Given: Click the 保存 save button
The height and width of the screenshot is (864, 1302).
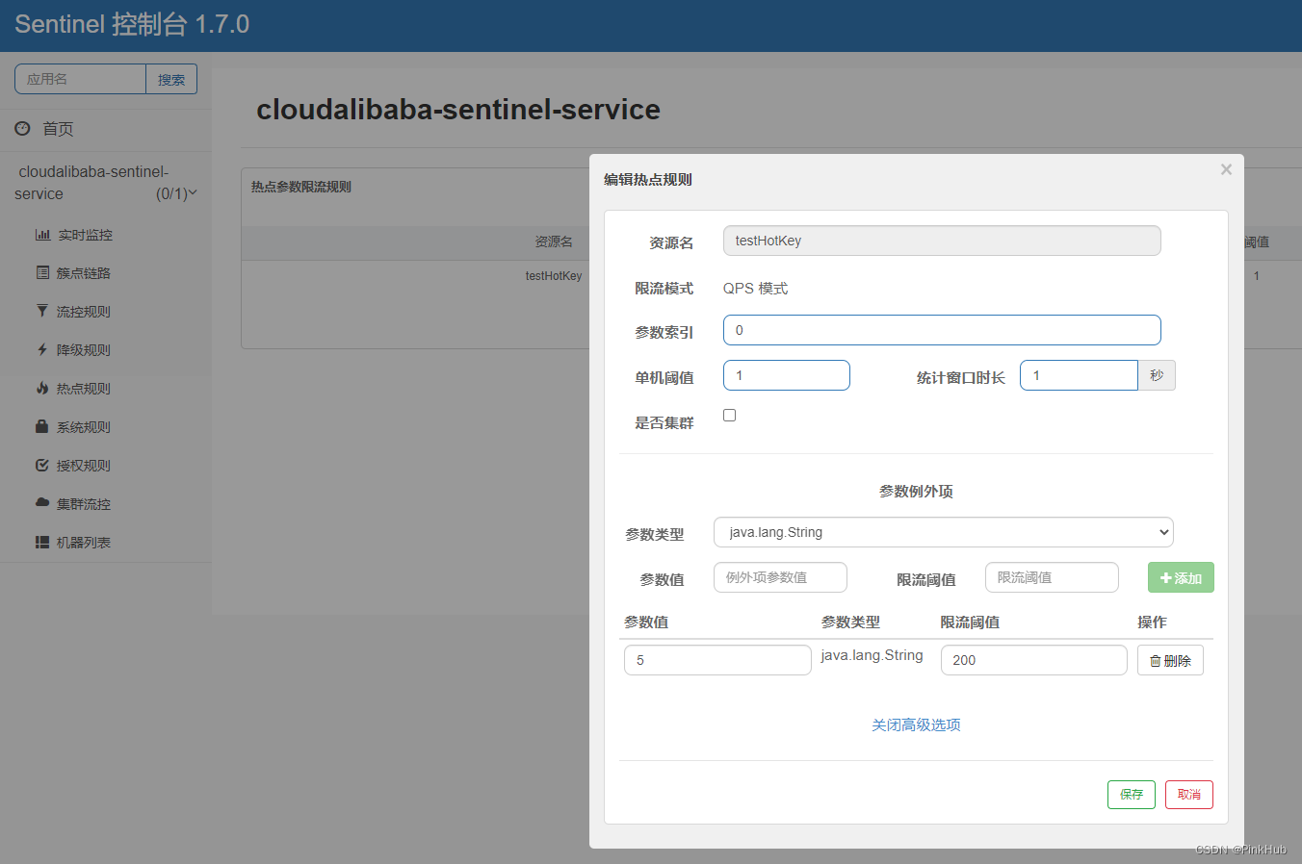Looking at the screenshot, I should 1132,795.
